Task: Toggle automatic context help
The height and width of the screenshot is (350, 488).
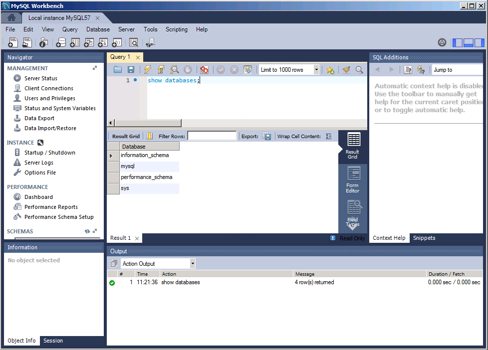Action: tap(421, 70)
